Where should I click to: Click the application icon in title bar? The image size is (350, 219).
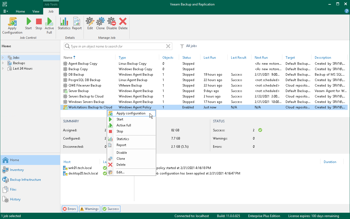(x=5, y=4)
